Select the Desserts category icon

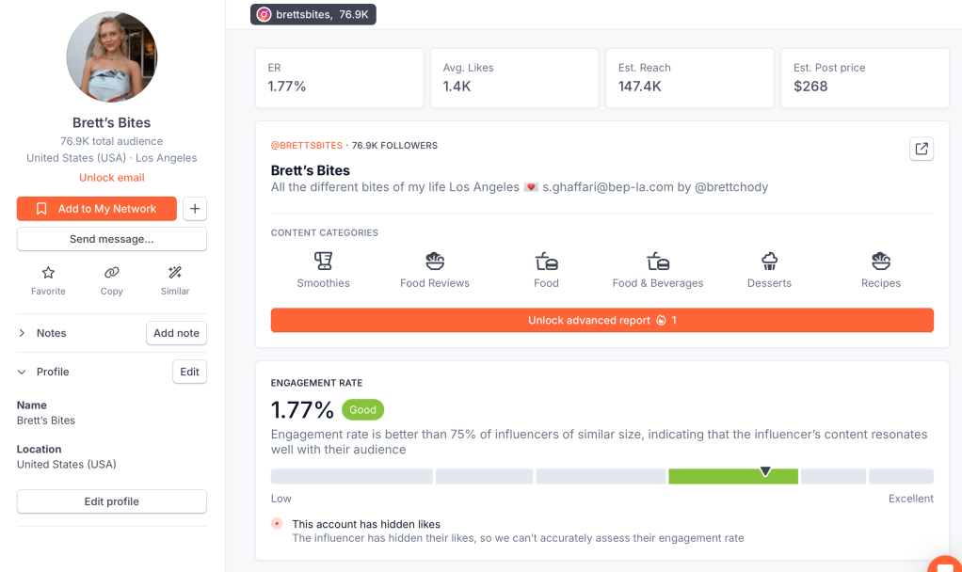tap(769, 262)
